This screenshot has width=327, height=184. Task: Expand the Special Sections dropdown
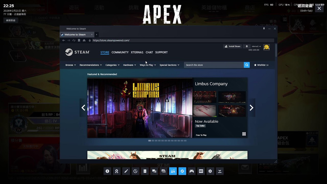coord(169,65)
